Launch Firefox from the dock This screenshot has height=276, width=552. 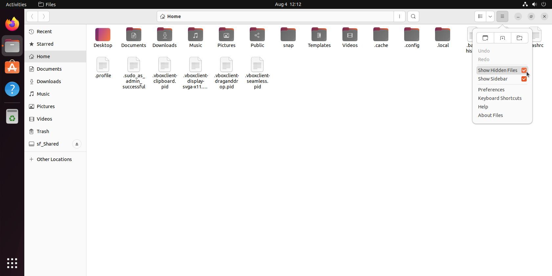click(x=12, y=24)
